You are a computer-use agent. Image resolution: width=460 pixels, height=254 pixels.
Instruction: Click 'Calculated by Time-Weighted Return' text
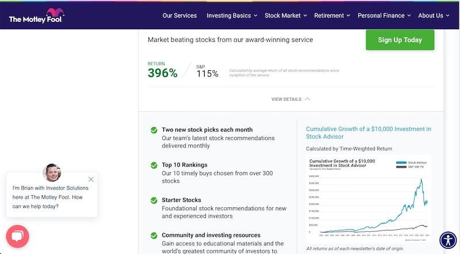coord(349,149)
